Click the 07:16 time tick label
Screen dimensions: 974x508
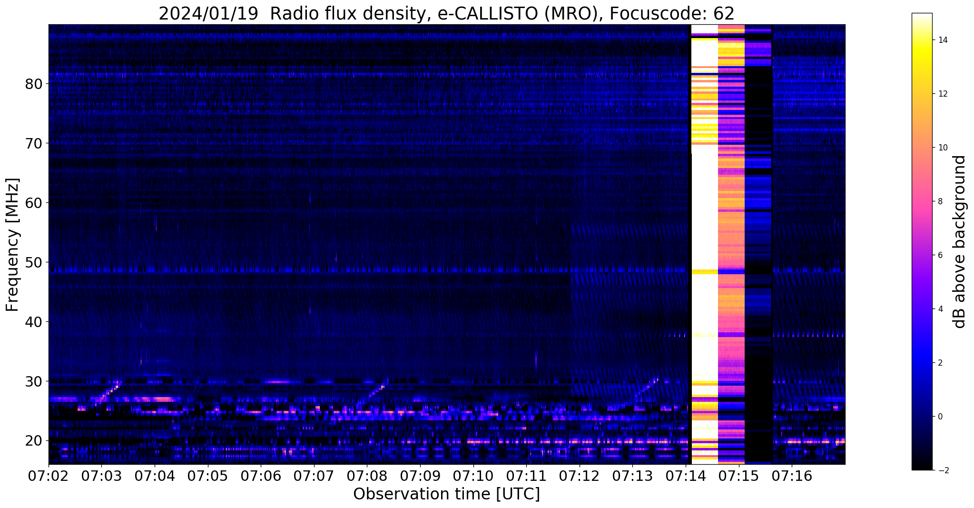(x=792, y=476)
